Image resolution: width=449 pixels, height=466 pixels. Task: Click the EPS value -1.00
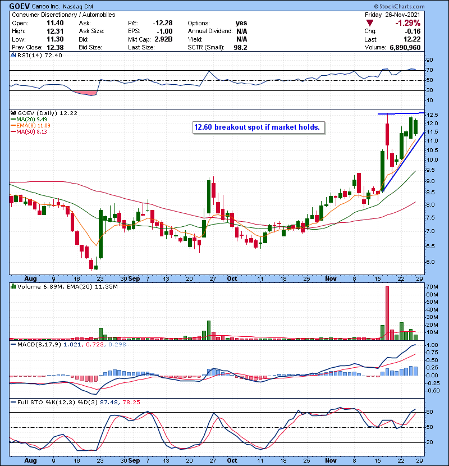pyautogui.click(x=164, y=31)
